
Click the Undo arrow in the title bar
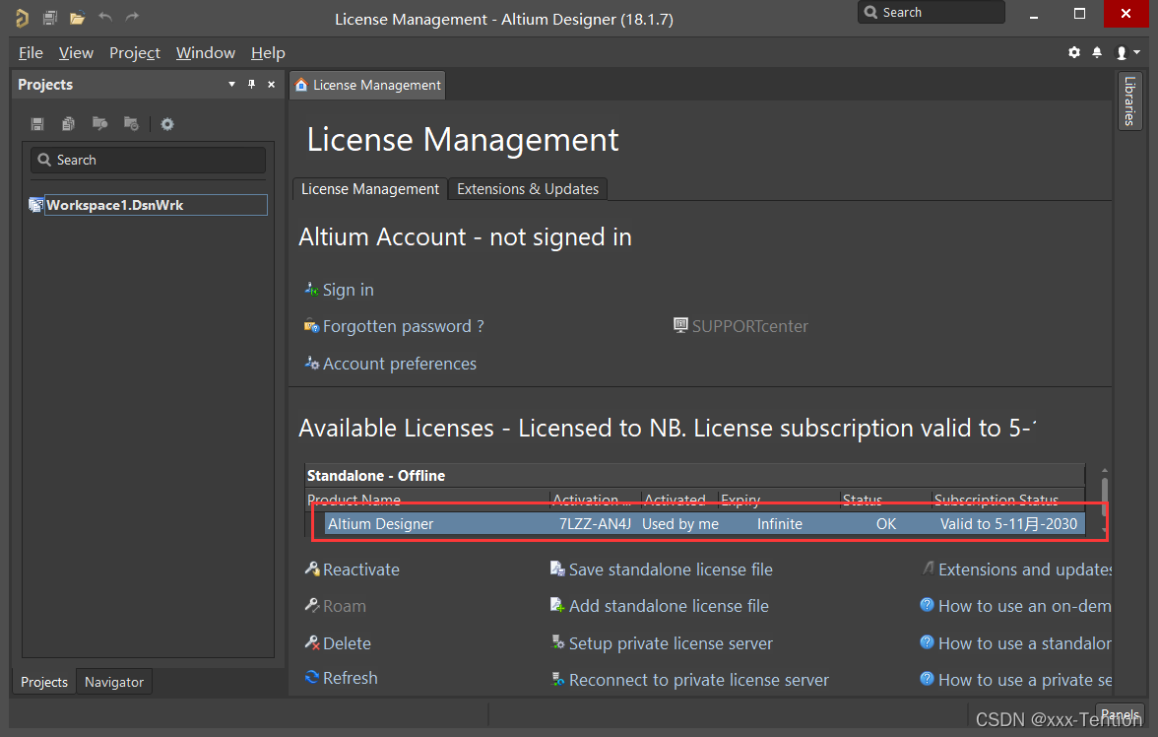[105, 17]
